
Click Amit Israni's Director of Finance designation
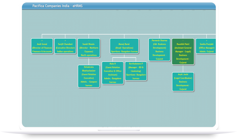tap(42, 48)
